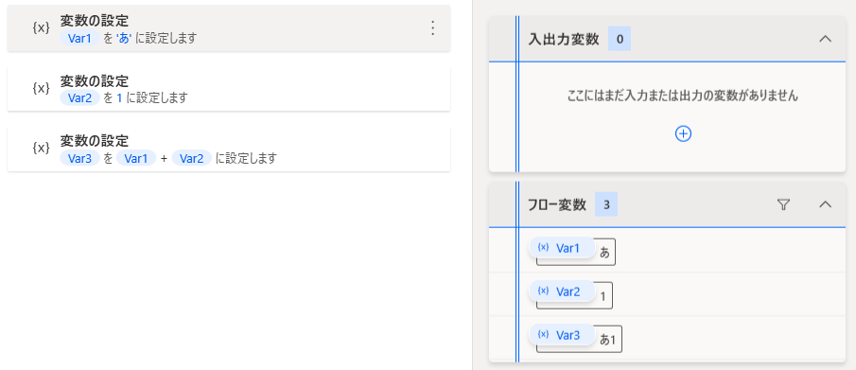This screenshot has height=370, width=856.
Task: Open the flow variables filter icon
Action: 783,205
